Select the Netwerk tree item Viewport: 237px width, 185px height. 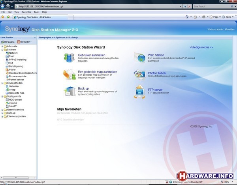(13, 53)
